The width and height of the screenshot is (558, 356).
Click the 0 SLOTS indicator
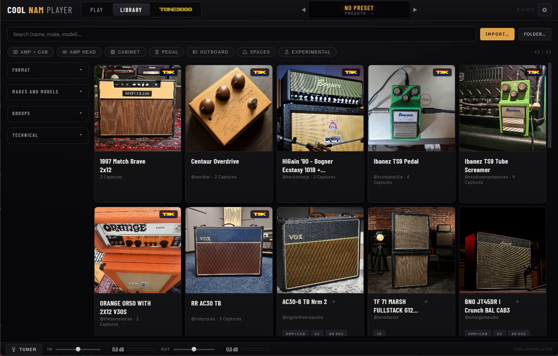tap(526, 10)
